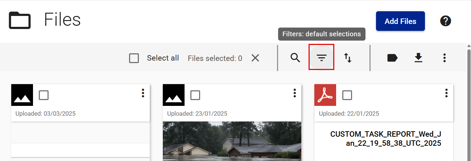Select the checkbox on the 23/01/2025 file

195,95
